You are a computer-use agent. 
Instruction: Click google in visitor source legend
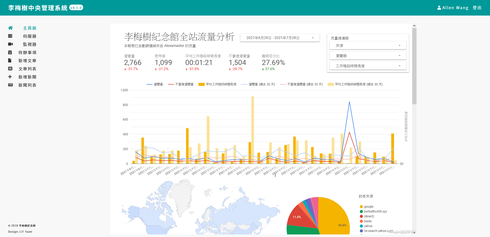click(x=366, y=207)
